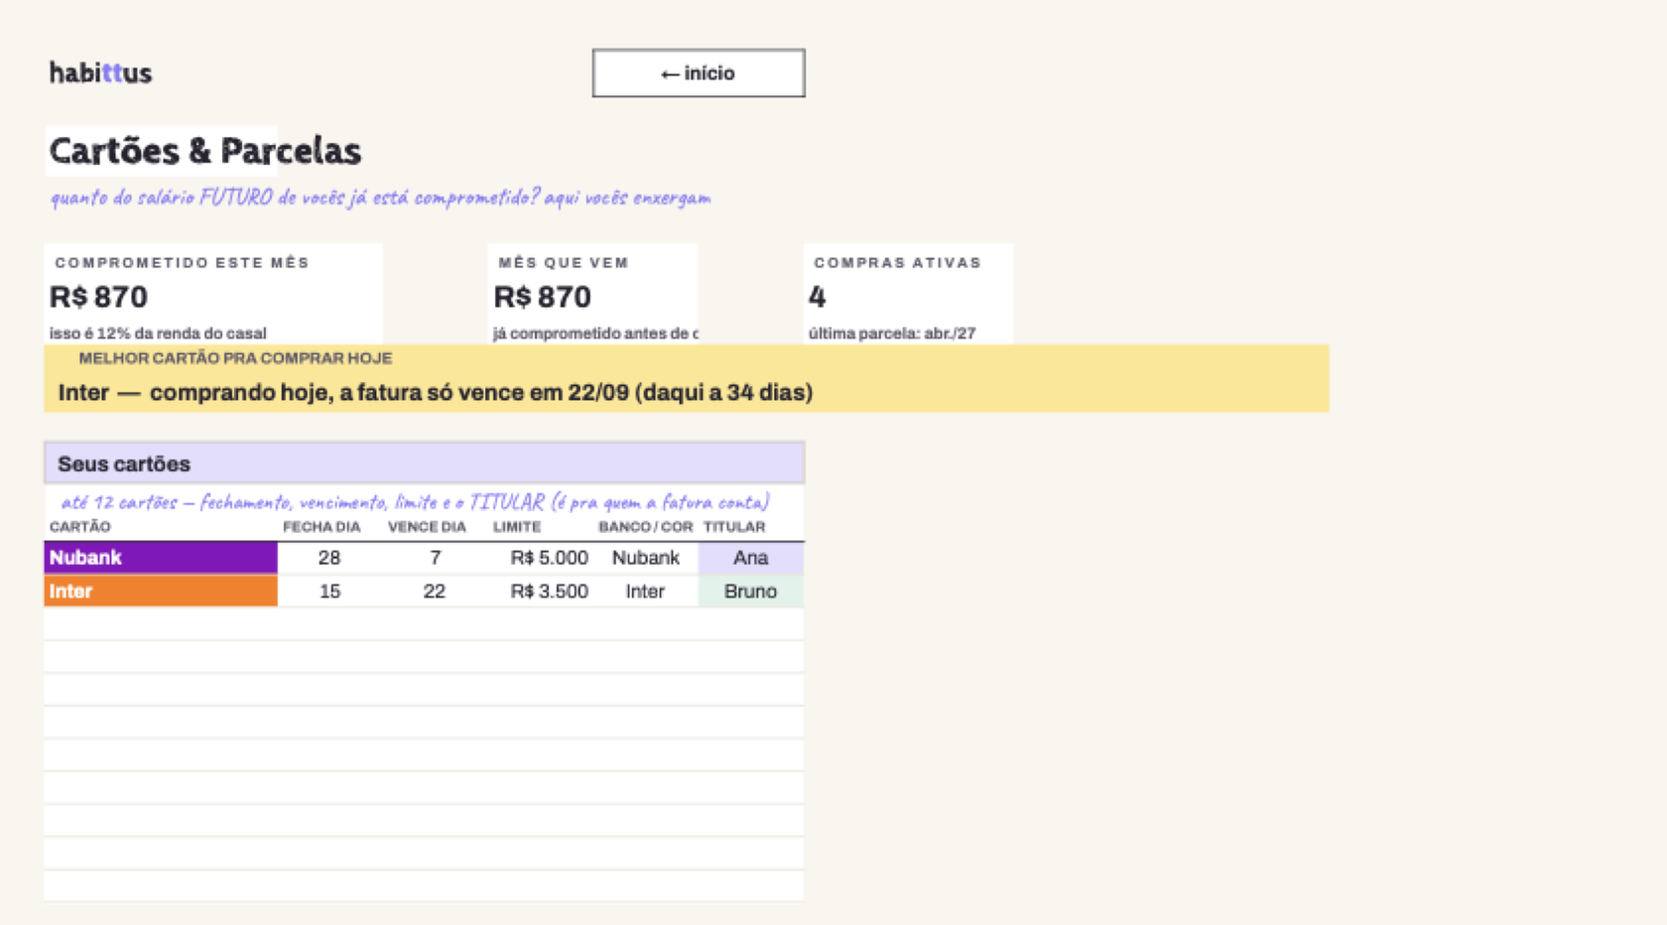Go back using the início button
The width and height of the screenshot is (1667, 925).
[x=699, y=73]
